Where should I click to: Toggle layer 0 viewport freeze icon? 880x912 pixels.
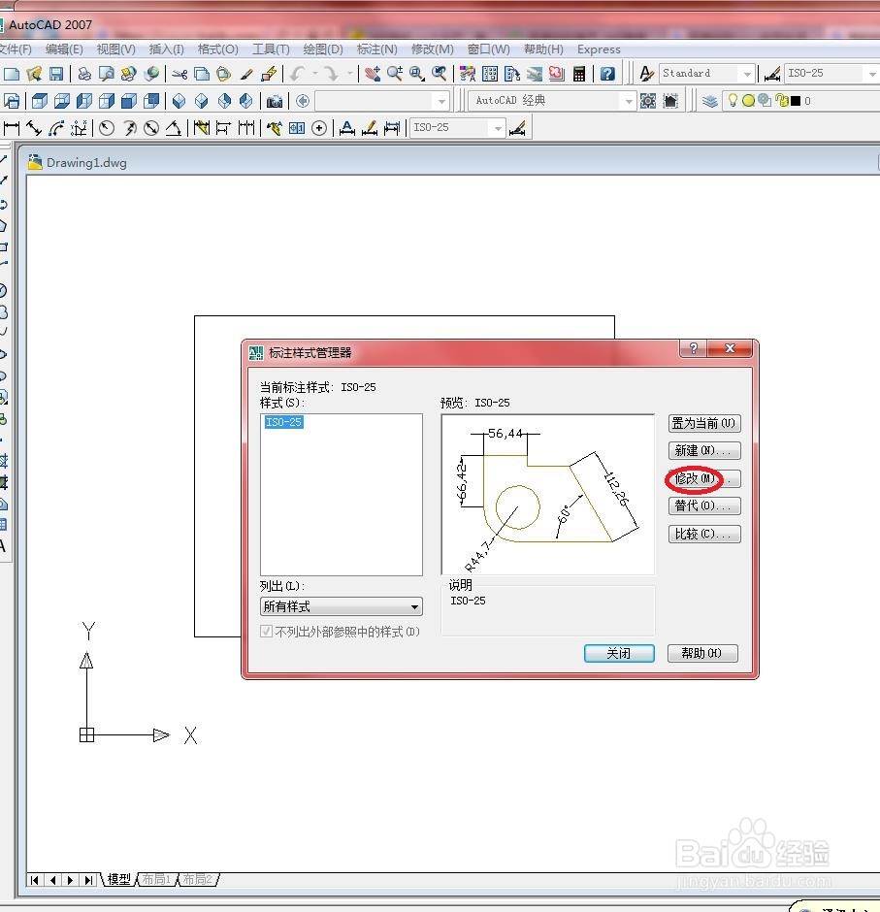(765, 101)
